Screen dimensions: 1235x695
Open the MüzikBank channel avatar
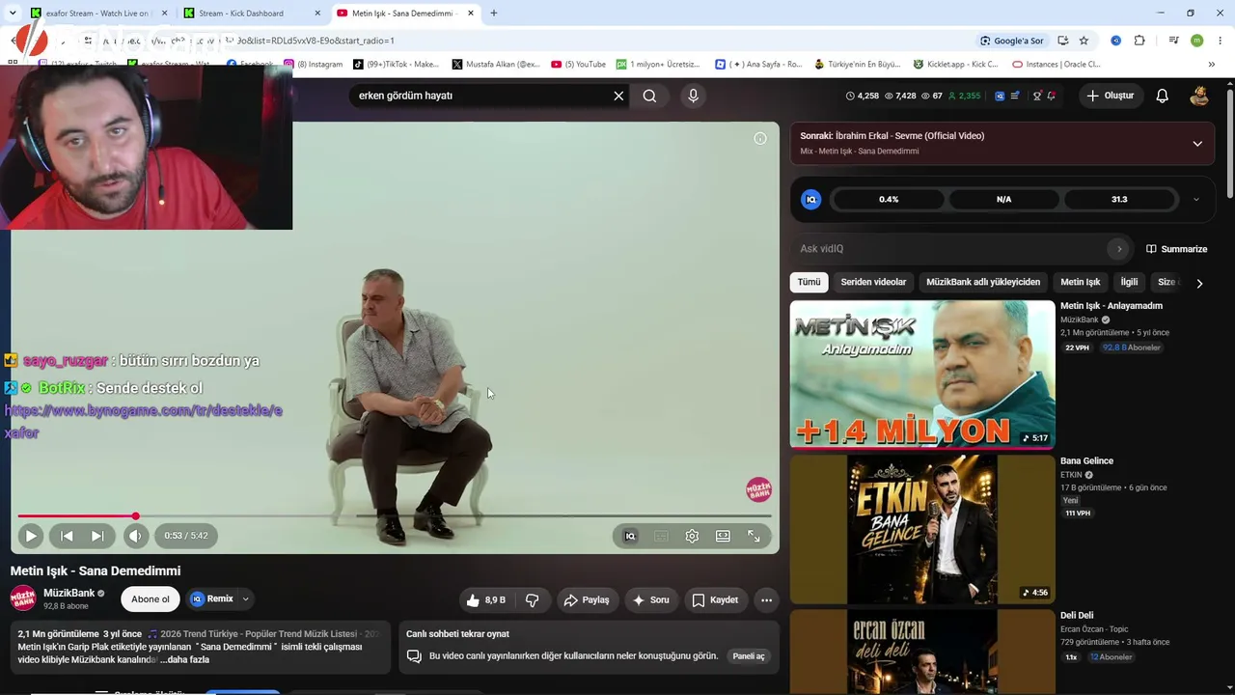click(23, 598)
